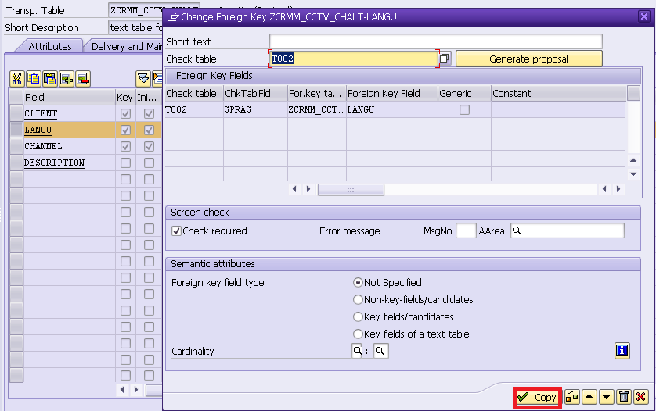The width and height of the screenshot is (656, 411).
Task: Click the expand-all double arrow icon
Action: [143, 78]
